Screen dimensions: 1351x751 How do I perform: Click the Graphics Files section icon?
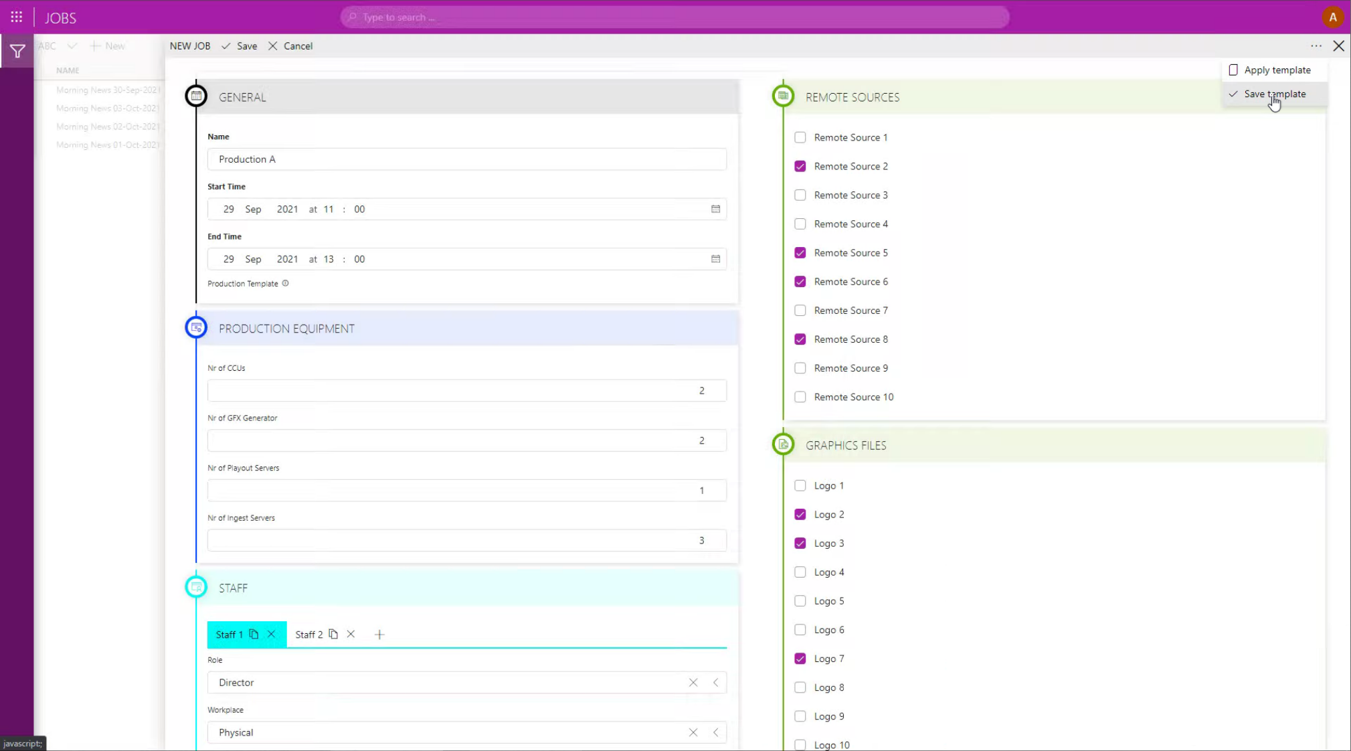point(783,444)
